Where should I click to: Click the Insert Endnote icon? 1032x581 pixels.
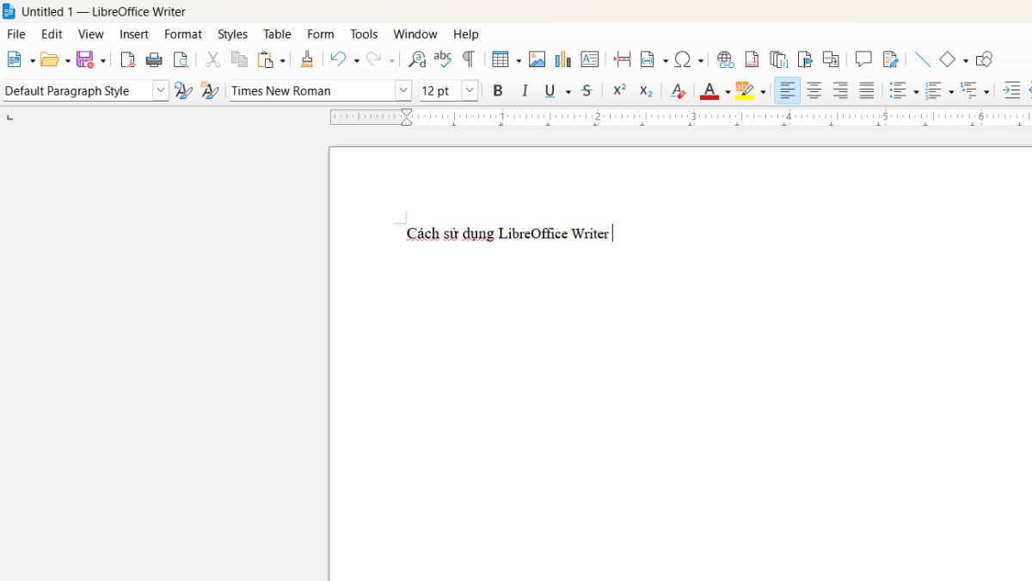click(x=778, y=59)
